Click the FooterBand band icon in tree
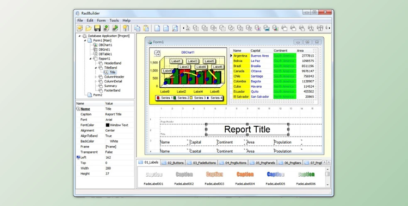The image size is (408, 206). tap(101, 91)
